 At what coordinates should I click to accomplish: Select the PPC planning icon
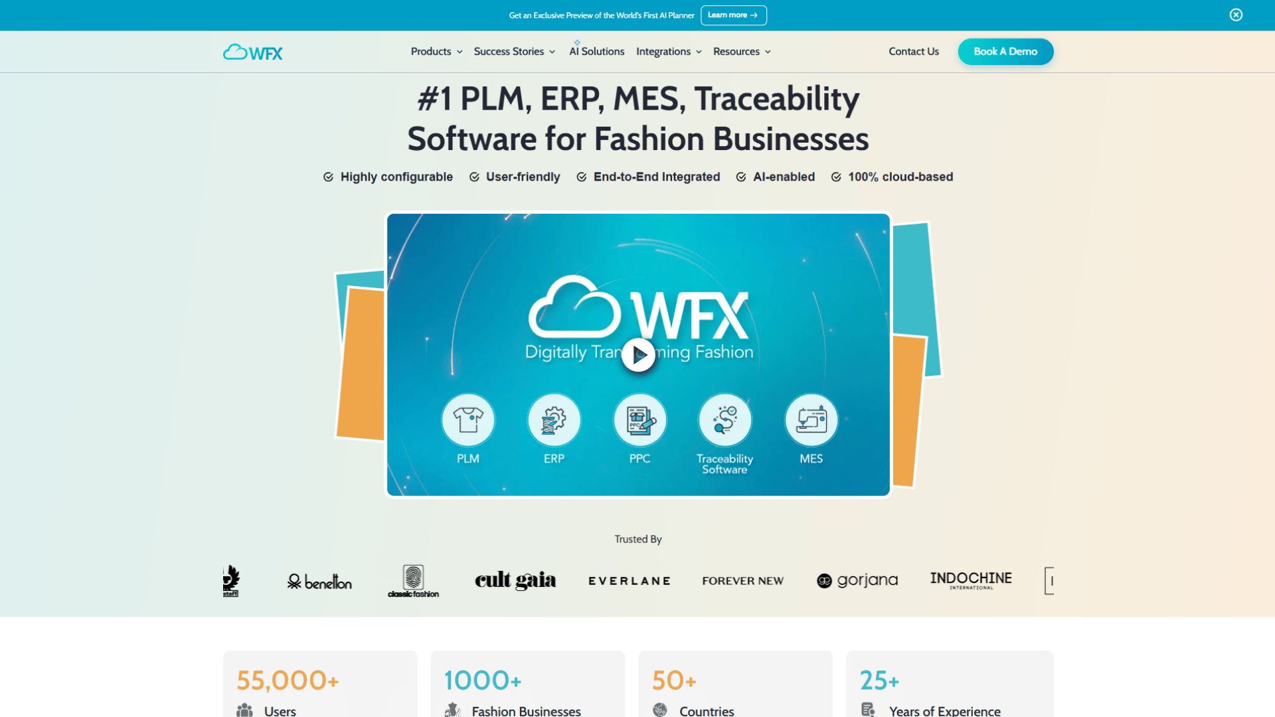(639, 420)
